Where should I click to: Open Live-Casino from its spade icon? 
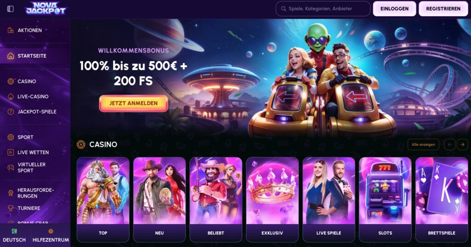[x=11, y=97]
